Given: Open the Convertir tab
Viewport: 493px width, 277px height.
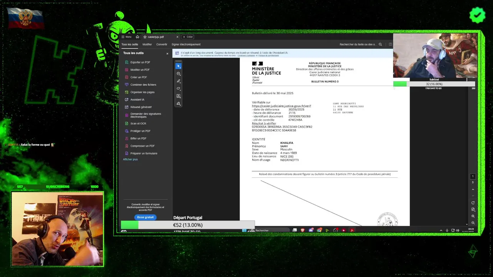Looking at the screenshot, I should pos(162,44).
